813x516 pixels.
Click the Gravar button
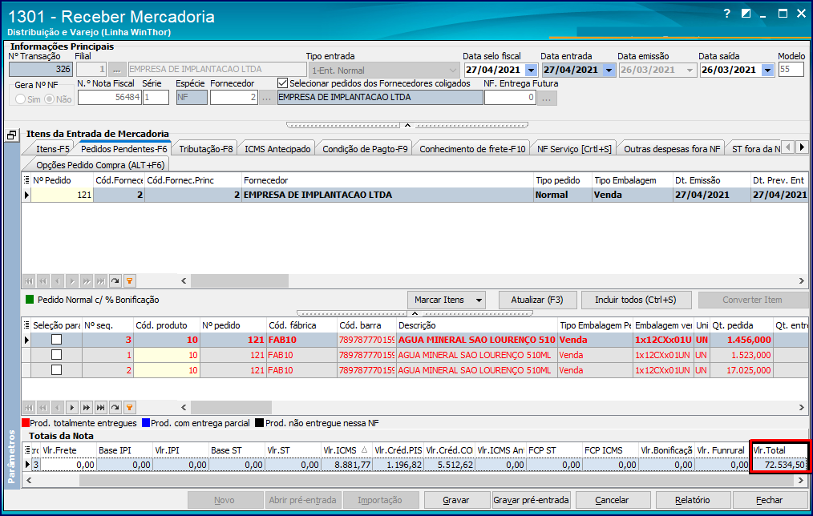(456, 500)
